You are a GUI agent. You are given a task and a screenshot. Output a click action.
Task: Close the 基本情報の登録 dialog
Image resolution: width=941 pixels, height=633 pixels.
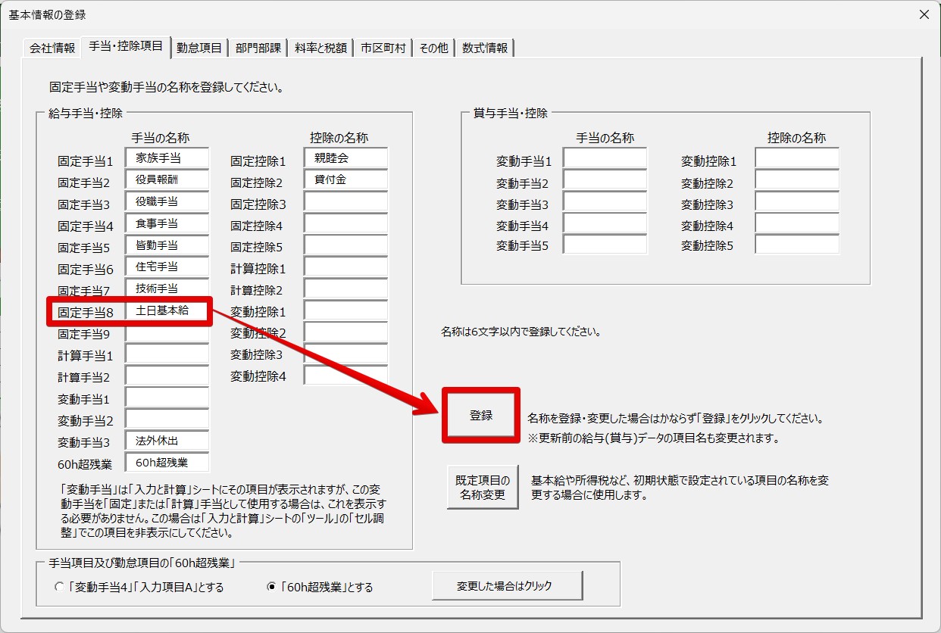(924, 14)
